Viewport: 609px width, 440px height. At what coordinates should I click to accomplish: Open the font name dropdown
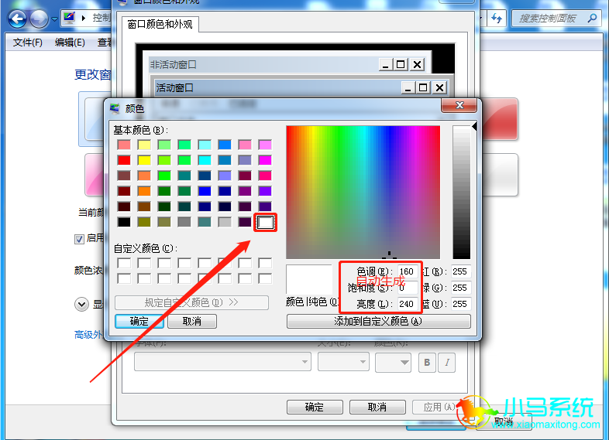(x=222, y=362)
